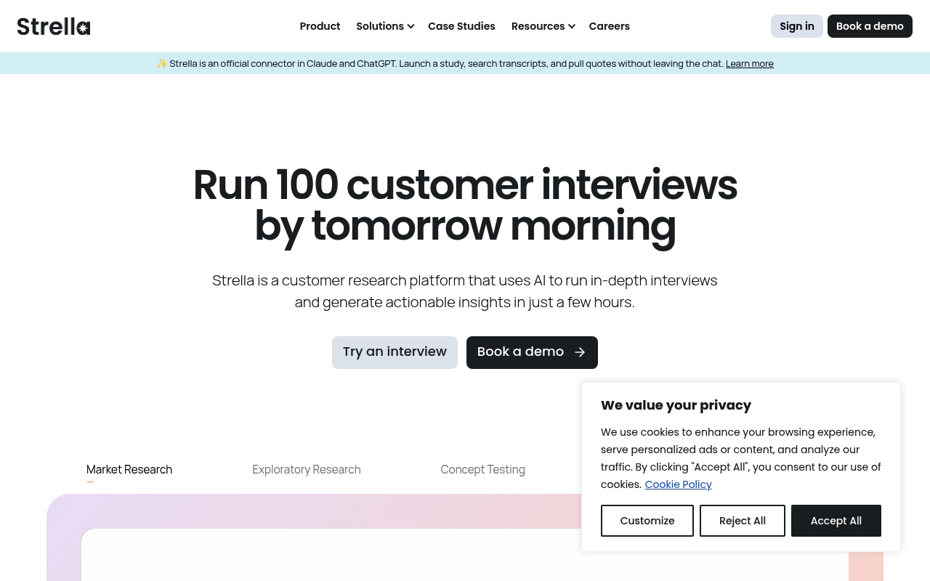
Task: Click Book a demo in the header
Action: (x=870, y=26)
